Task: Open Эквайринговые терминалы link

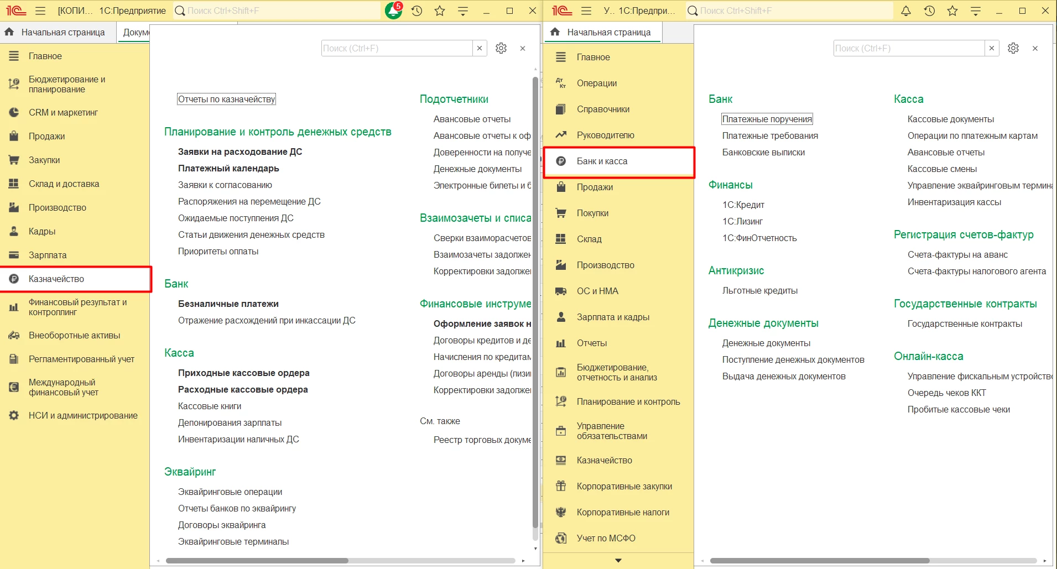Action: coord(233,541)
